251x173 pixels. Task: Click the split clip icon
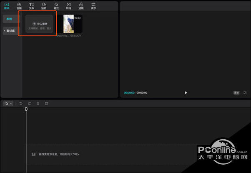tap(38, 104)
